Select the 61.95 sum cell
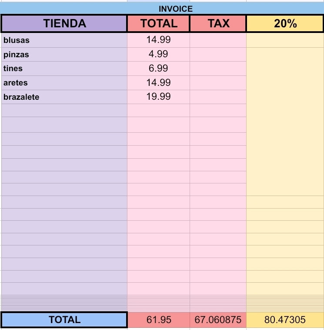Screen dimensions: 324x330 tap(159, 320)
